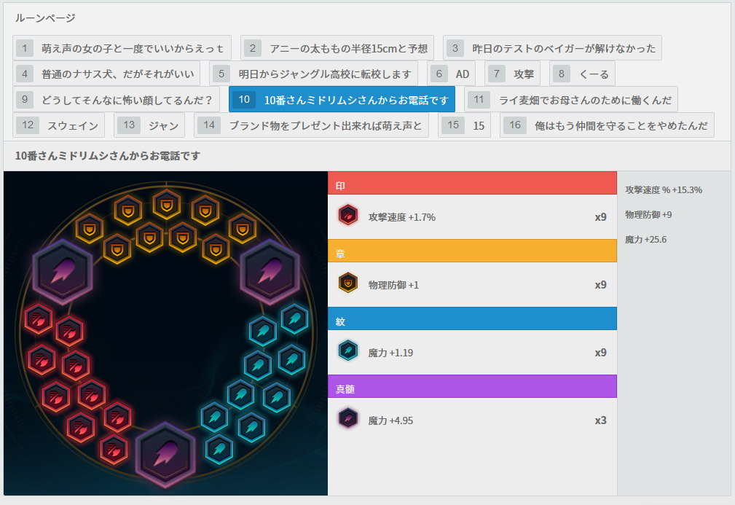Click the bottom large purple quintessence hexagon
Viewport: 735px width, 505px height.
tap(165, 455)
